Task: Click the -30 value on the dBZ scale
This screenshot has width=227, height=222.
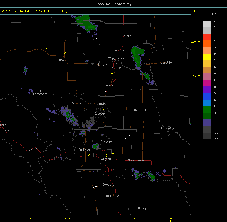Action: point(216,139)
